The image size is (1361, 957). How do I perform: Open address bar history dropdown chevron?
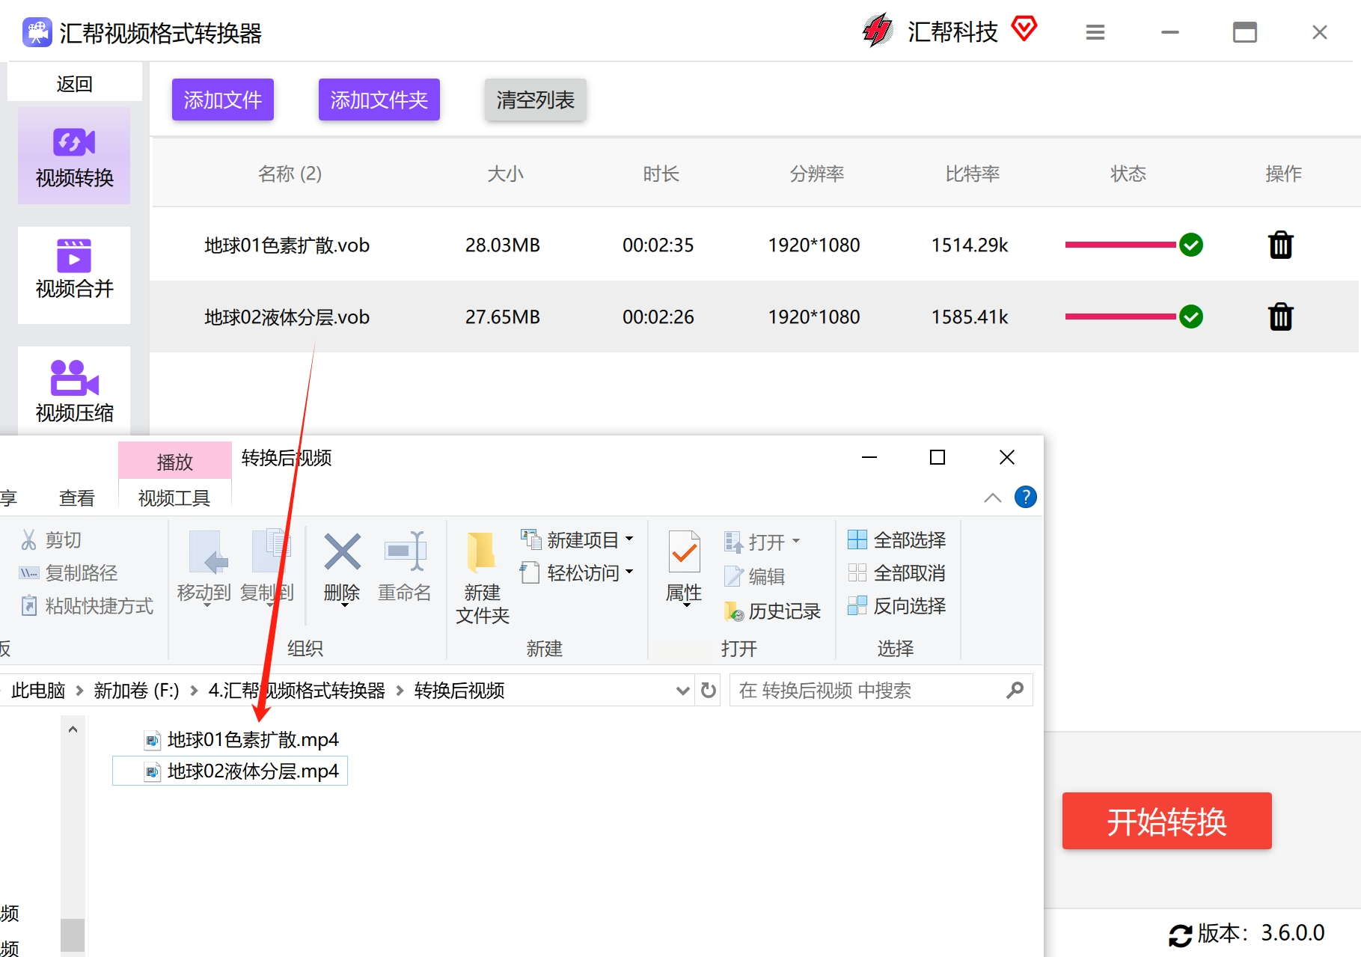(682, 691)
